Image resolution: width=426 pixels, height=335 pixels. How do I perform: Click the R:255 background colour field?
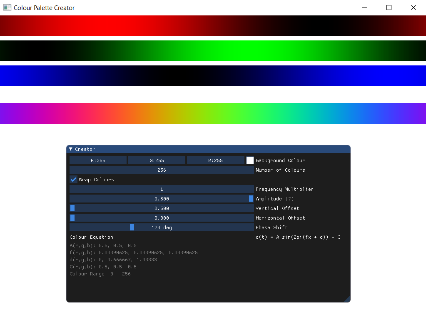[98, 160]
